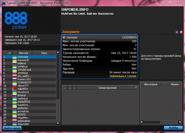185x133 pixels.
Task: Click the scroll up arrow of players list
Action: [58, 52]
